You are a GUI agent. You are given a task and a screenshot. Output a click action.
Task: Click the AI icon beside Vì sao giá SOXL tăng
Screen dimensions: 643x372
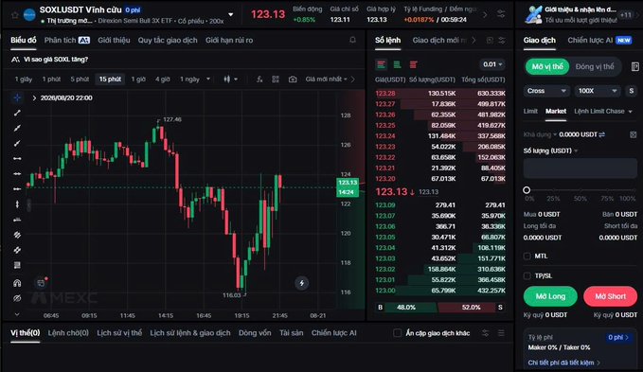tap(15, 60)
